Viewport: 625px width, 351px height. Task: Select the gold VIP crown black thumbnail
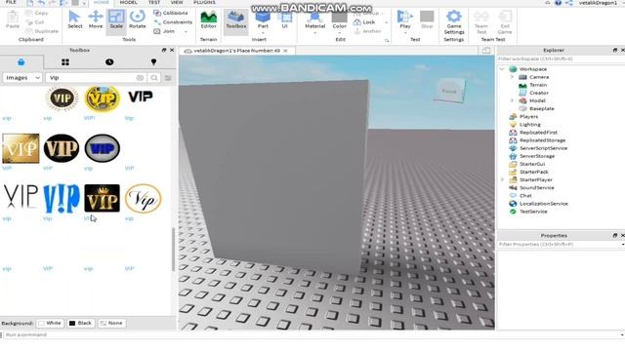pos(102,198)
